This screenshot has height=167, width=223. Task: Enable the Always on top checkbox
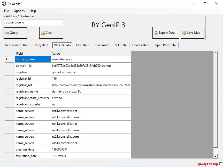click(221, 164)
